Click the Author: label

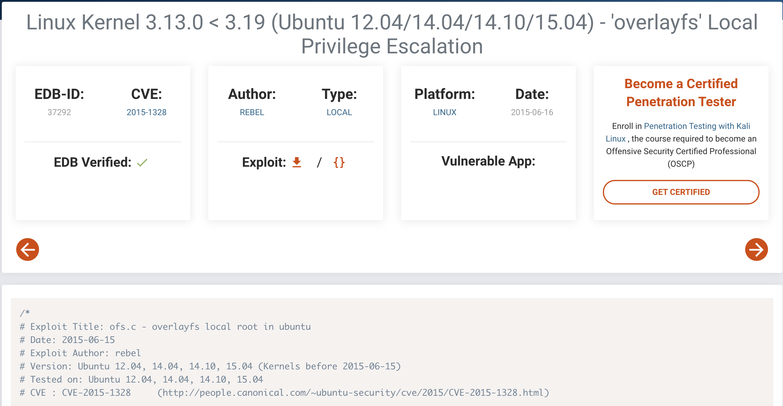coord(252,94)
